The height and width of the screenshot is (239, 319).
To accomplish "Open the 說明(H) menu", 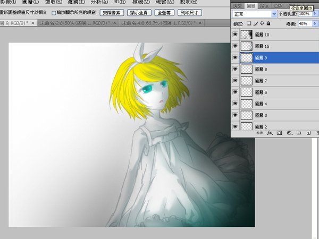I will (189, 2).
